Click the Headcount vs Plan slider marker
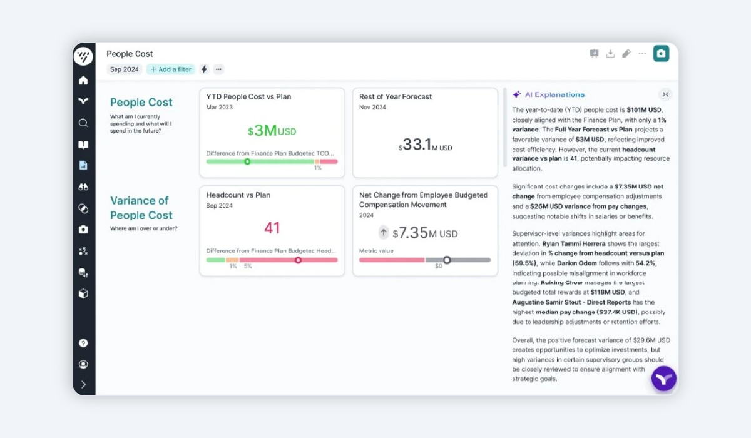Screen dimensions: 751x438 coord(298,260)
